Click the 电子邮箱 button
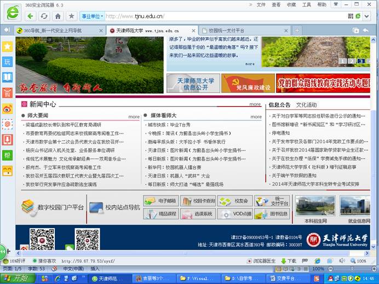The image size is (379, 284). tap(161, 201)
